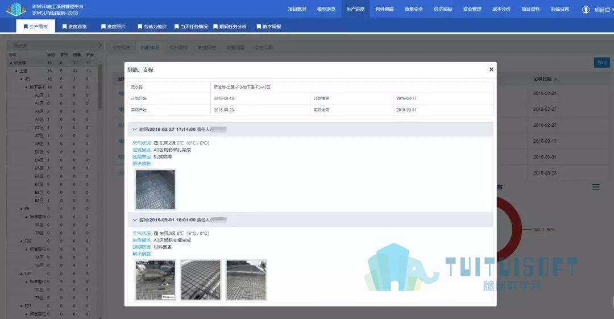This screenshot has width=614, height=319.
Task: Click 天气状况 label in 2016-09-01 record
Action: point(142,233)
